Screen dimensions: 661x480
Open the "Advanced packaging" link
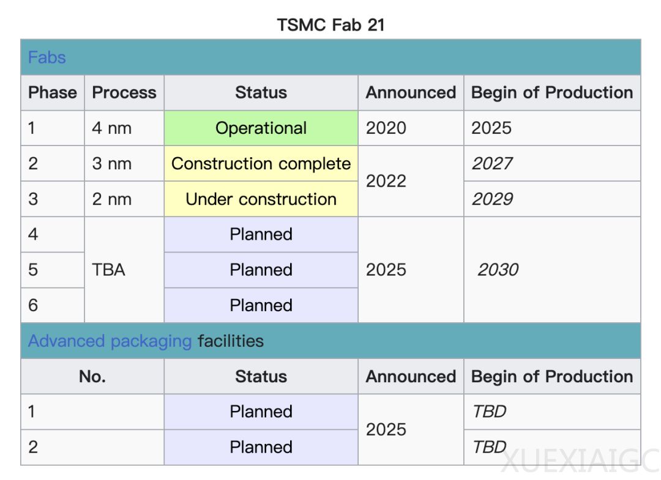(110, 341)
